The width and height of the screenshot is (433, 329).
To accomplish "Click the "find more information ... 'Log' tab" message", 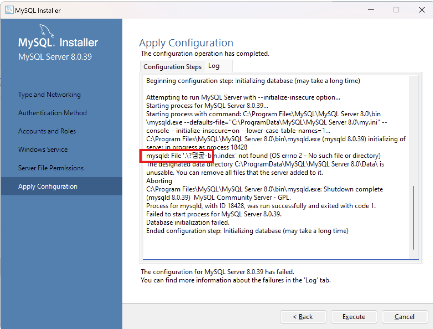I will click(x=236, y=280).
